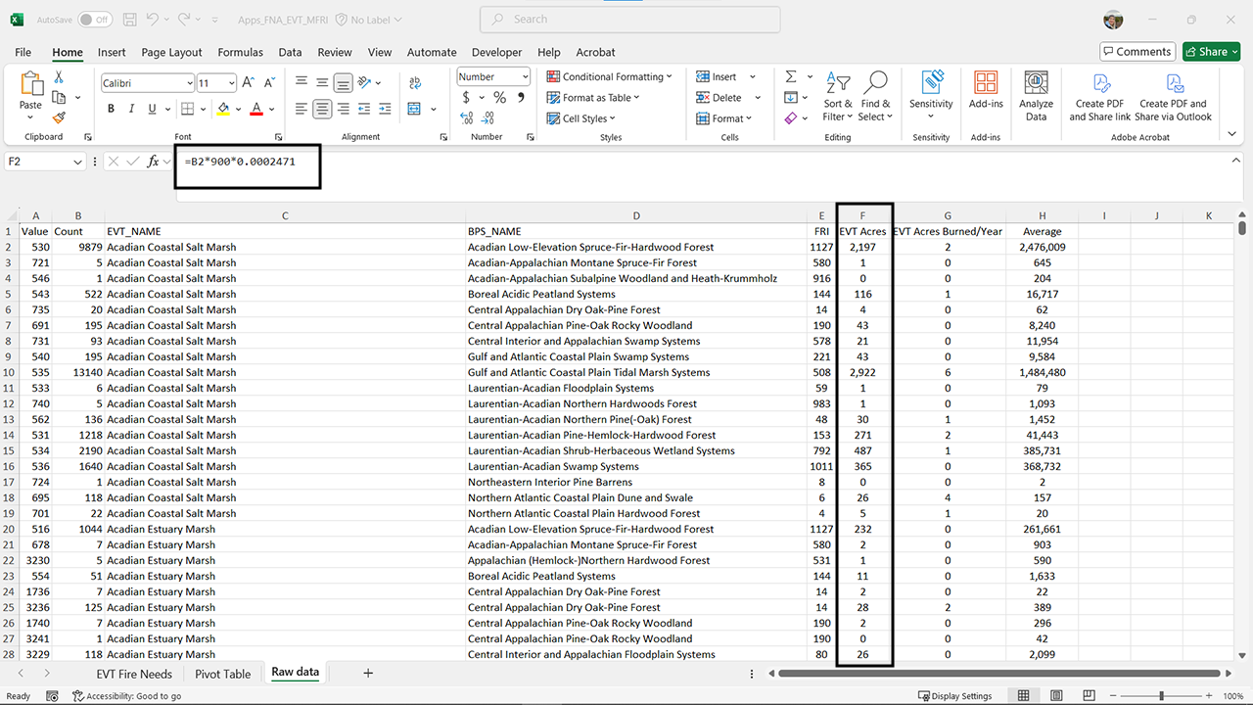
Task: Open the Comments pane
Action: 1137,51
